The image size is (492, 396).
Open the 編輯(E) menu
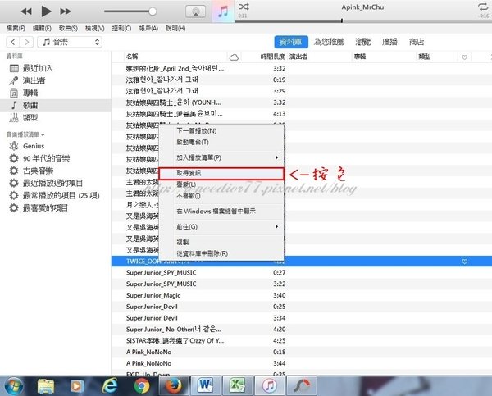pyautogui.click(x=42, y=28)
